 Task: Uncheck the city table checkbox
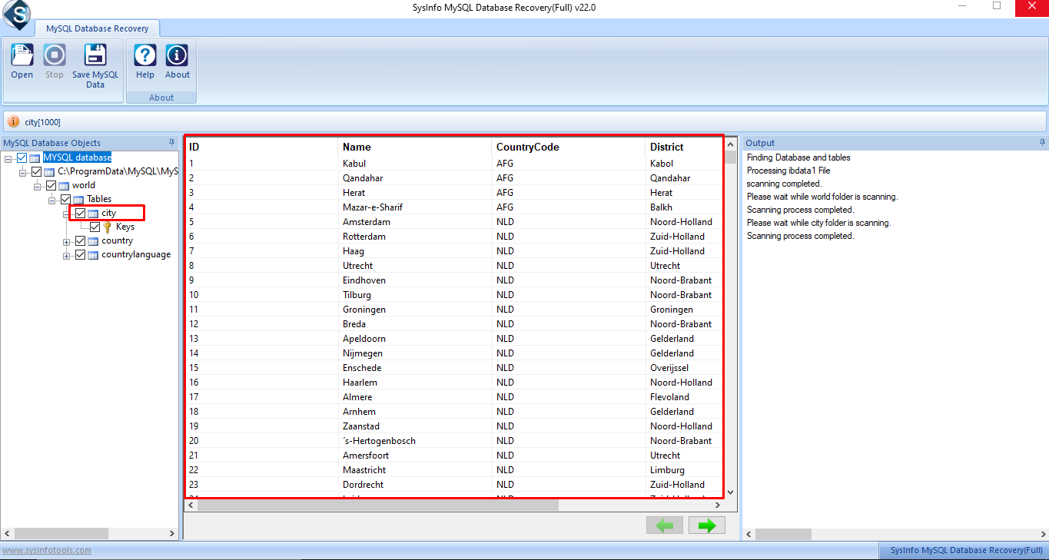coord(81,214)
